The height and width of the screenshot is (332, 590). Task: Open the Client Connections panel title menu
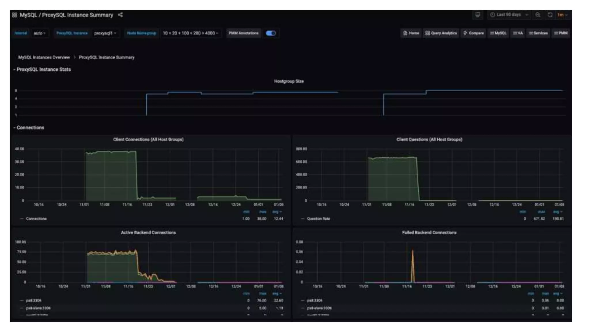coord(148,139)
